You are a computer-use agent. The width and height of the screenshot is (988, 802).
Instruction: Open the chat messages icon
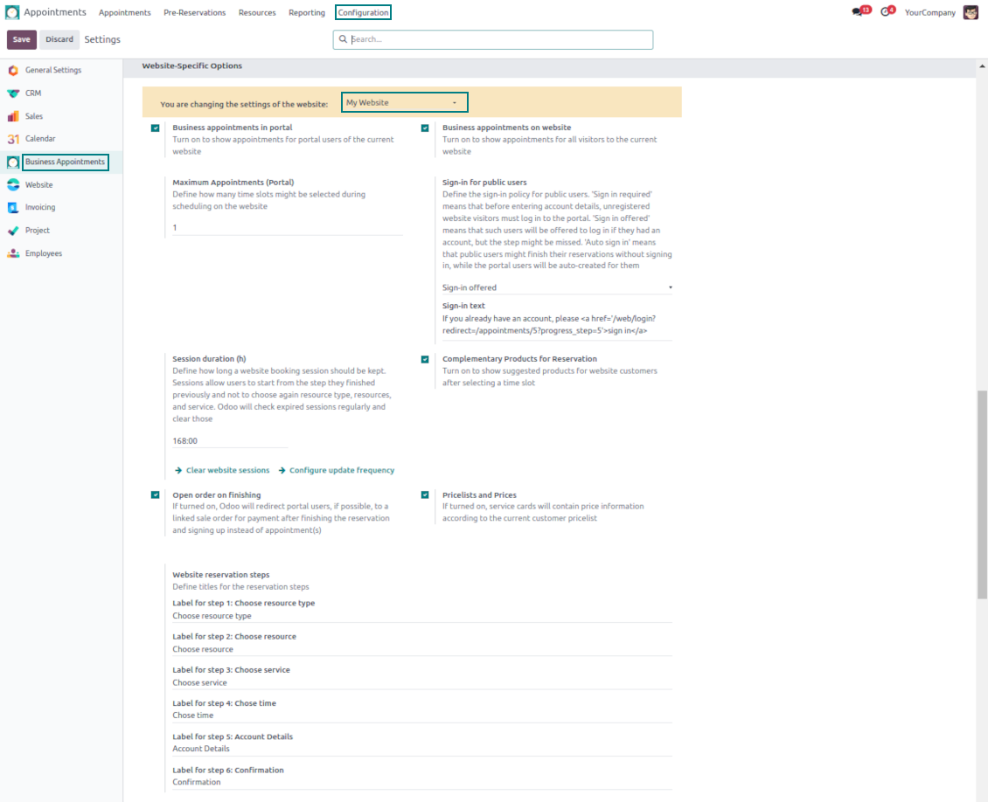coord(858,12)
